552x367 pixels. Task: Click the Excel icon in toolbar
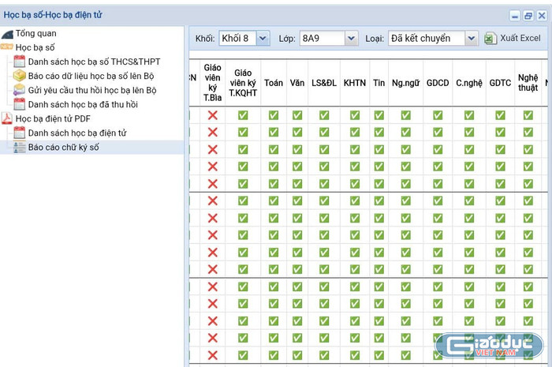pyautogui.click(x=490, y=39)
